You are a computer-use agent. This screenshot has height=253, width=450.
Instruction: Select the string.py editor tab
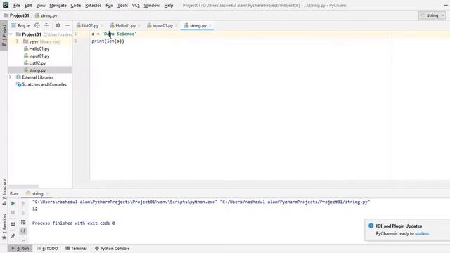point(198,25)
